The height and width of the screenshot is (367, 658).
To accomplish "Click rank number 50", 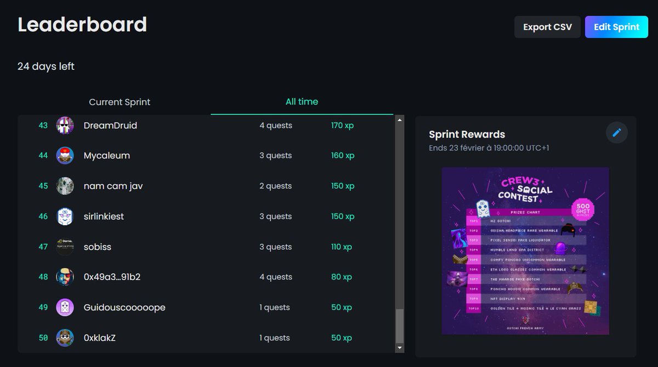I will tap(43, 338).
